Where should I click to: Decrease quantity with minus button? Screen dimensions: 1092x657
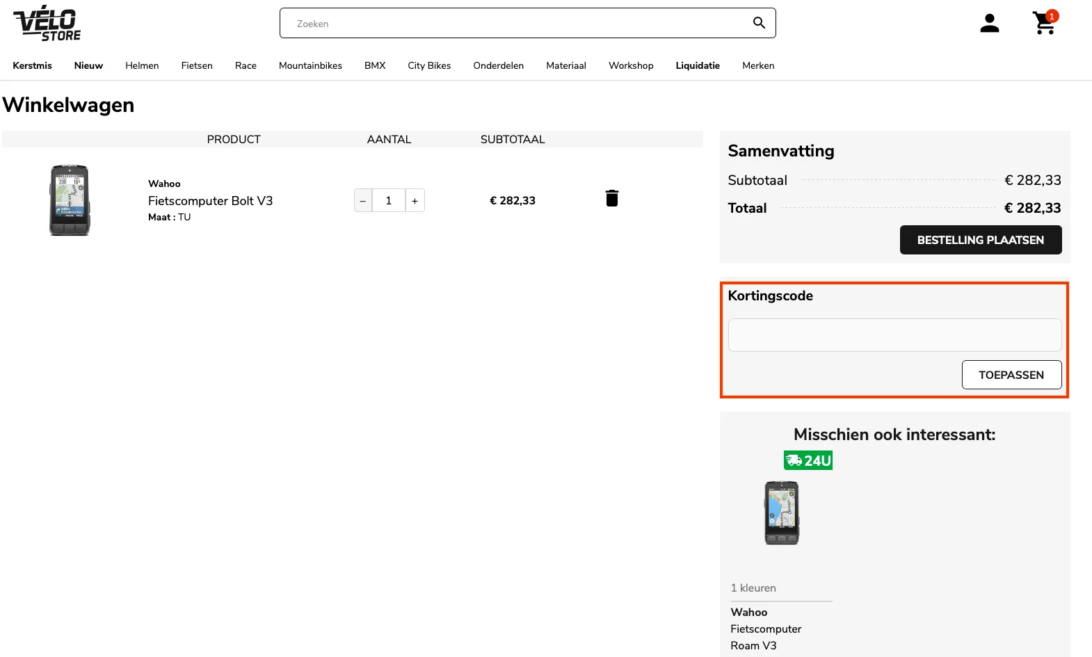click(x=362, y=201)
